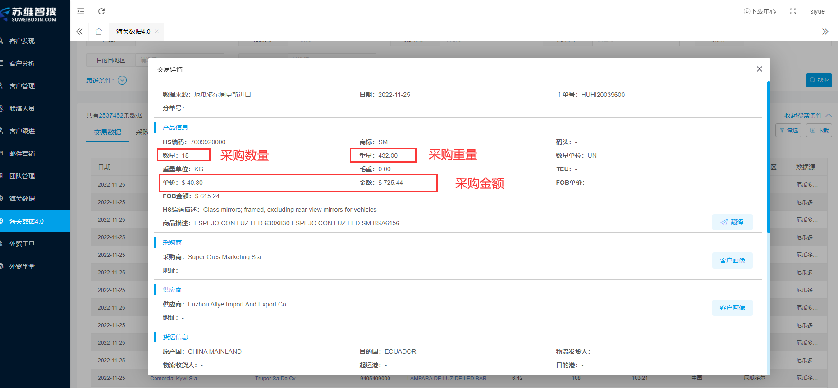Go to home tab icon
The image size is (838, 388).
99,32
